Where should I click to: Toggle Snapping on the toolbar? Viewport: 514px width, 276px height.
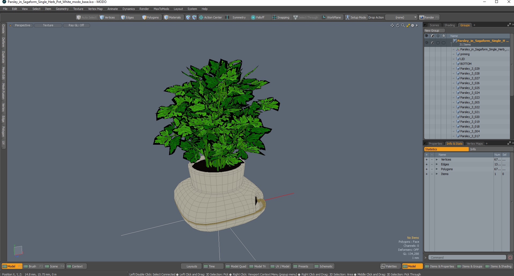point(281,17)
